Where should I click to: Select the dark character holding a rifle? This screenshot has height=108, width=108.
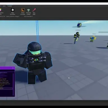[x=76, y=37]
